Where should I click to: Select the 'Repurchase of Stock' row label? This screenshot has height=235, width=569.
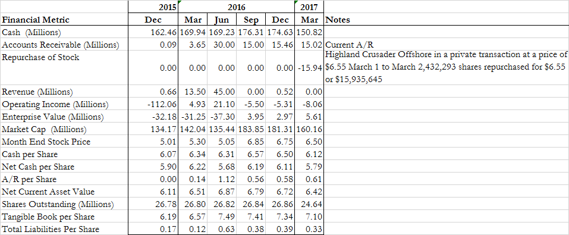point(64,68)
